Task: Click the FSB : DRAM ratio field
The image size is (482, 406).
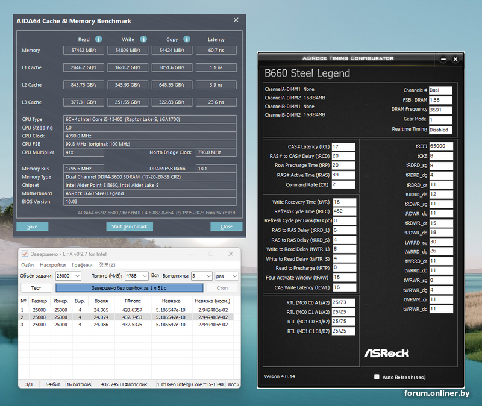Action: [x=440, y=100]
